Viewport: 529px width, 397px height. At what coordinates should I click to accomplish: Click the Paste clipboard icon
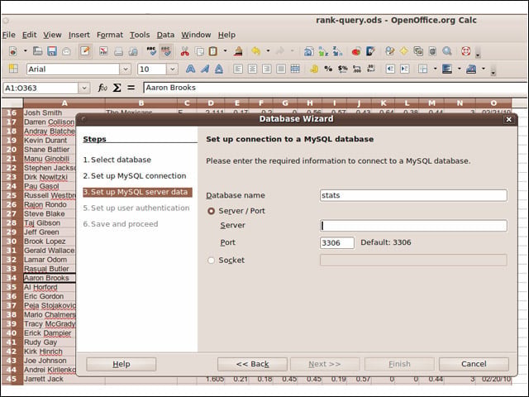point(213,51)
